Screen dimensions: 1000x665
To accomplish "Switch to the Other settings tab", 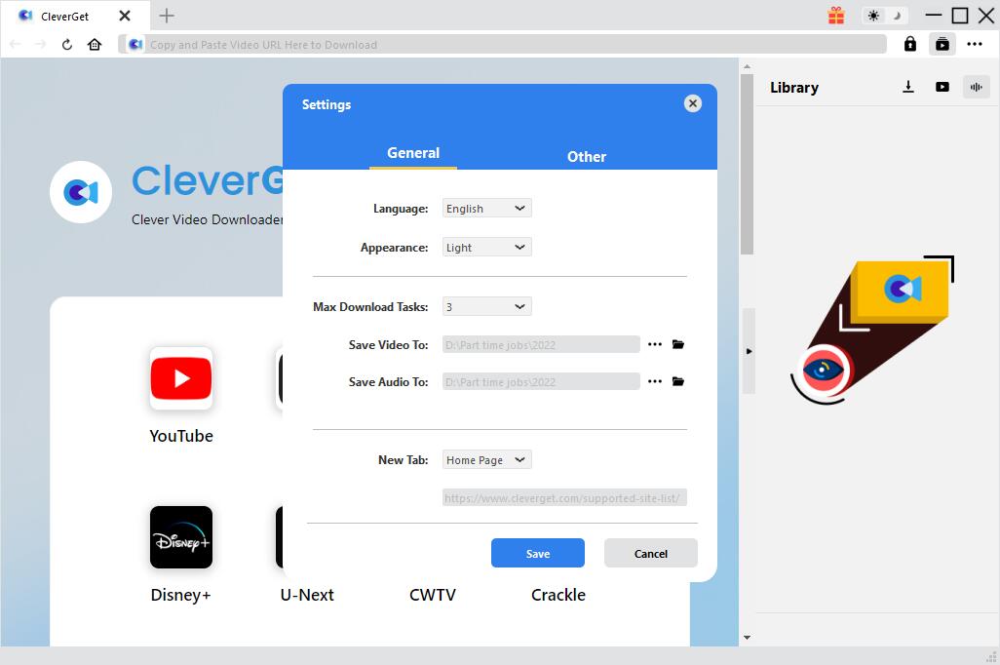I will click(587, 156).
